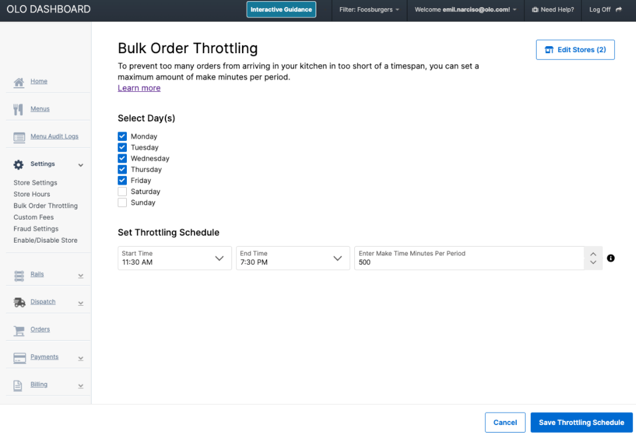Image resolution: width=636 pixels, height=439 pixels.
Task: Expand the Rails section chevron
Action: 81,276
